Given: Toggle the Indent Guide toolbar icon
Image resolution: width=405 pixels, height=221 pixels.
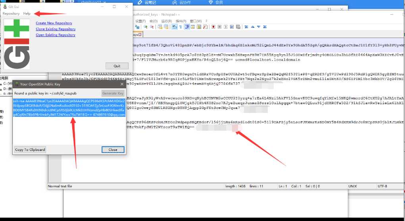Looking at the screenshot, I should pos(187,27).
